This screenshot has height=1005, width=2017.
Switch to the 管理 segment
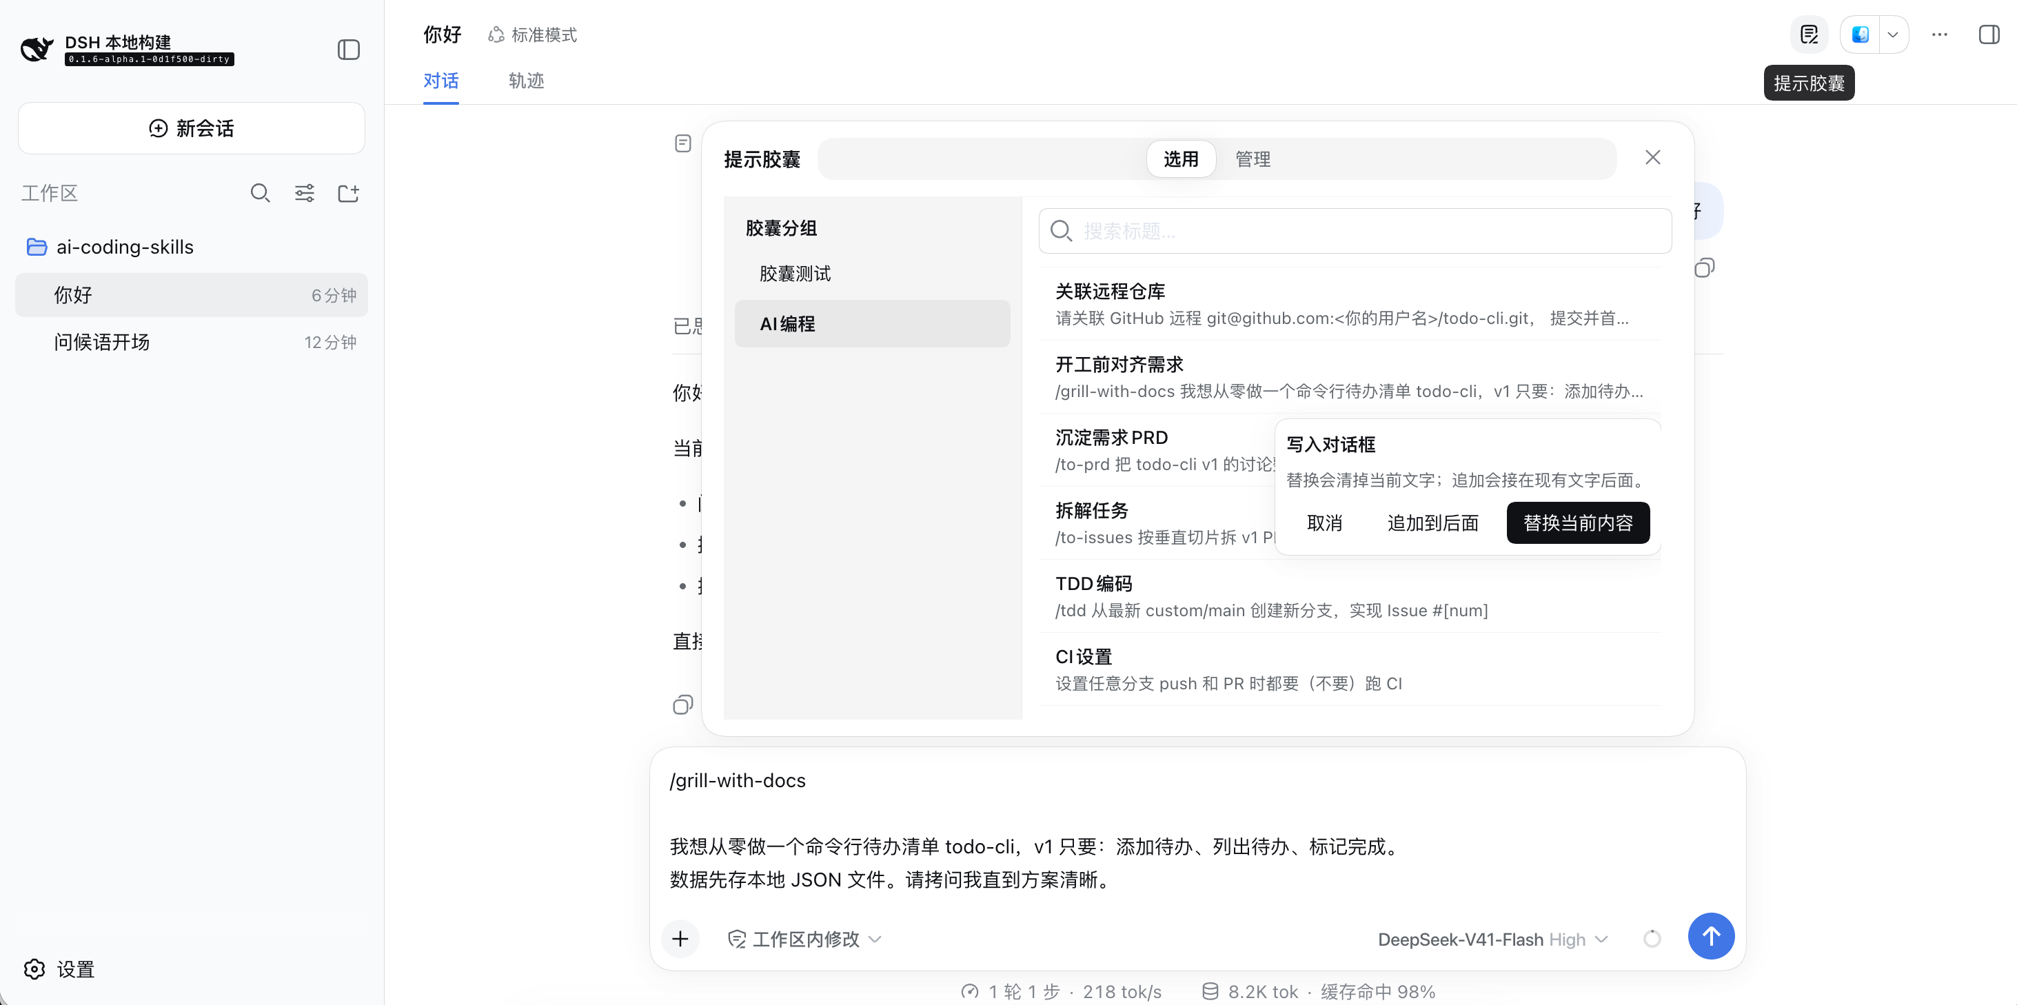click(x=1253, y=159)
